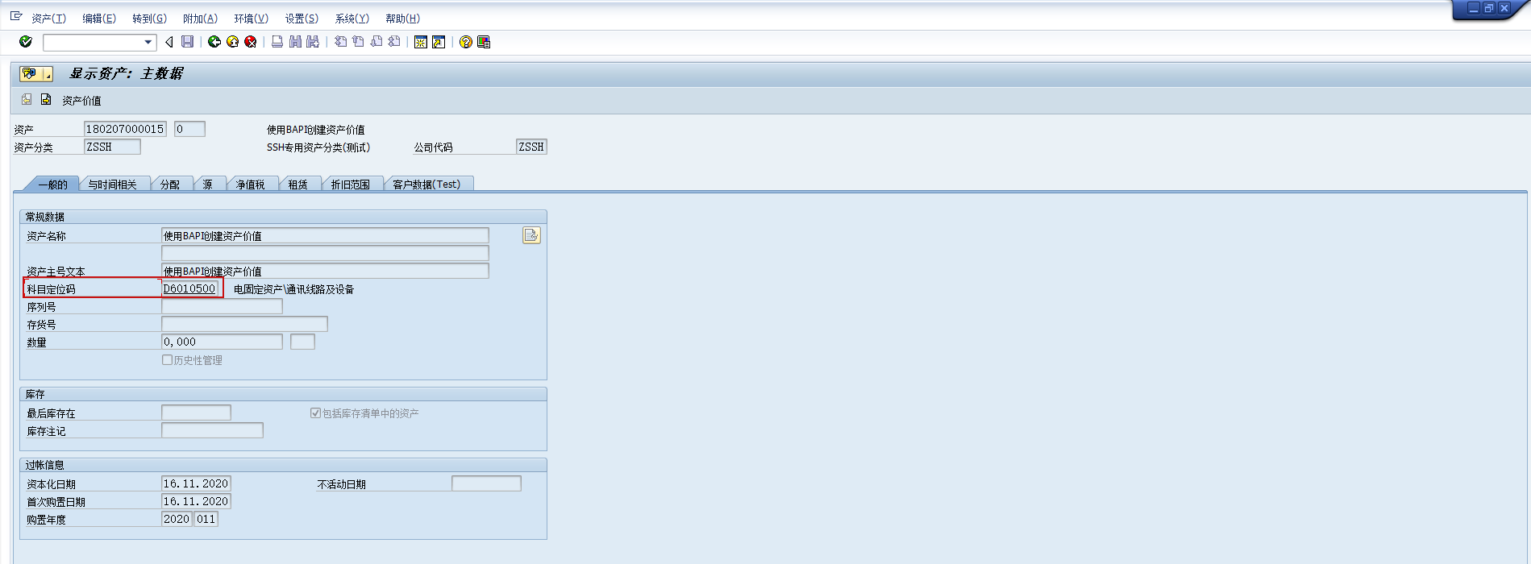Toggle 包括库存清单中的资产 checkbox
Image resolution: width=1531 pixels, height=564 pixels.
316,413
